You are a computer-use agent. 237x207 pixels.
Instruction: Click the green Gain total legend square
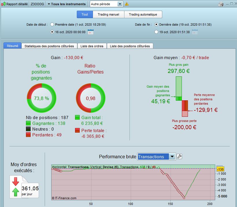(x=77, y=117)
